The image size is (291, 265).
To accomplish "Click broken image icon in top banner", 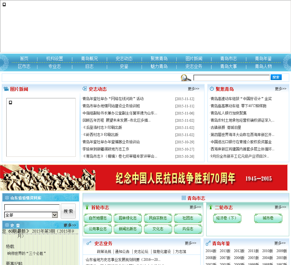I will [4, 4].
